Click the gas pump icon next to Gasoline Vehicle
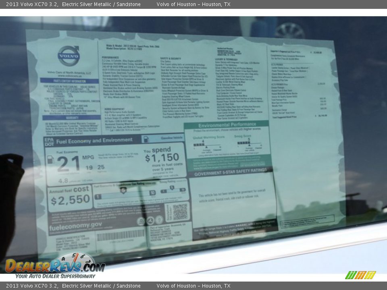Image resolution: width=387 pixels, height=290 pixels. click(146, 139)
